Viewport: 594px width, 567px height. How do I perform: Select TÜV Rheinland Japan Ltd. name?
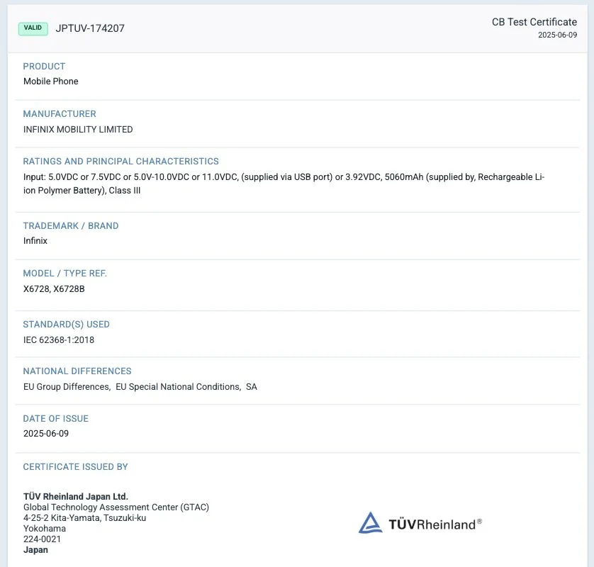[76, 497]
